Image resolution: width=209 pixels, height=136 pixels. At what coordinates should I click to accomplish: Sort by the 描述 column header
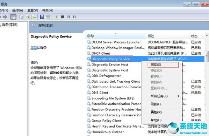[168, 36]
